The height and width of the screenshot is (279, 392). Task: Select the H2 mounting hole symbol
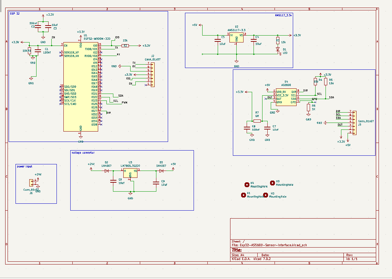coord(266,195)
